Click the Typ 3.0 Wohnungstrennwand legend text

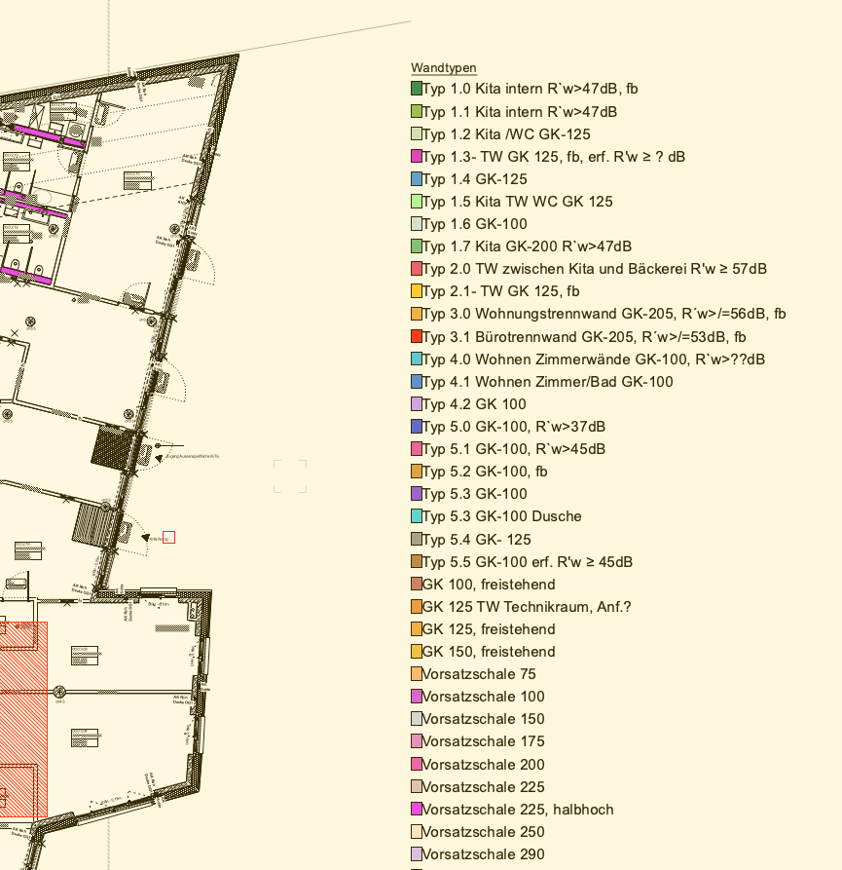click(x=604, y=314)
